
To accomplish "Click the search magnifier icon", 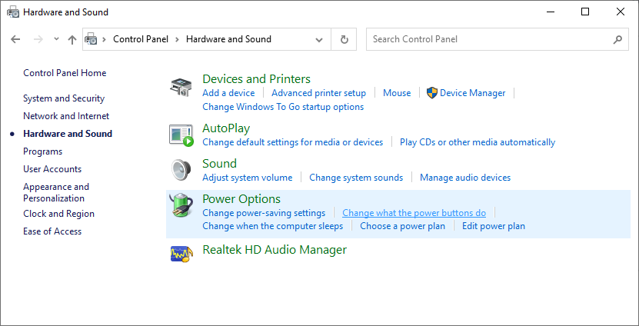I will 617,39.
